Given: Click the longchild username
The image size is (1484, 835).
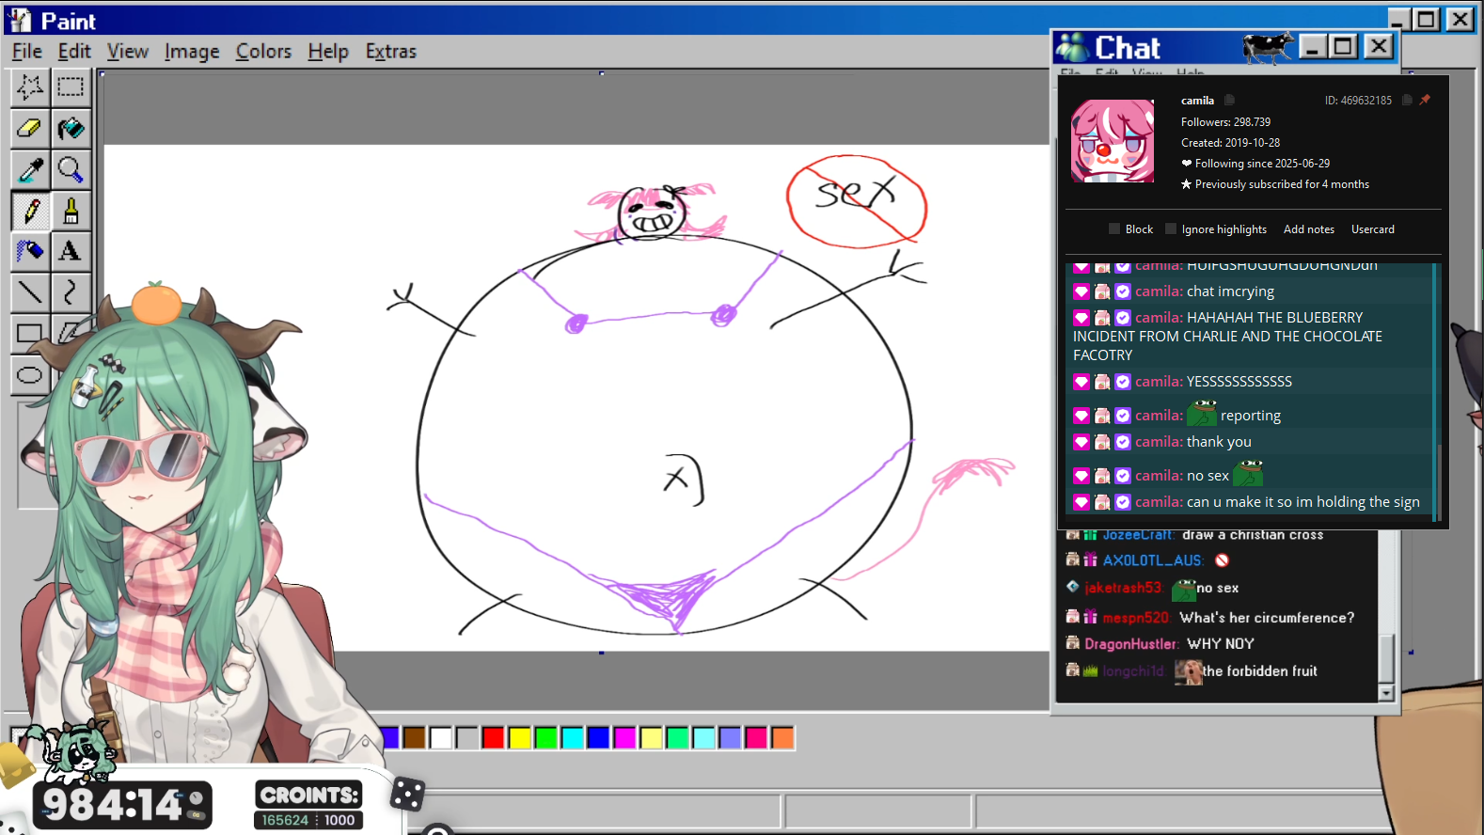Looking at the screenshot, I should [x=1133, y=671].
